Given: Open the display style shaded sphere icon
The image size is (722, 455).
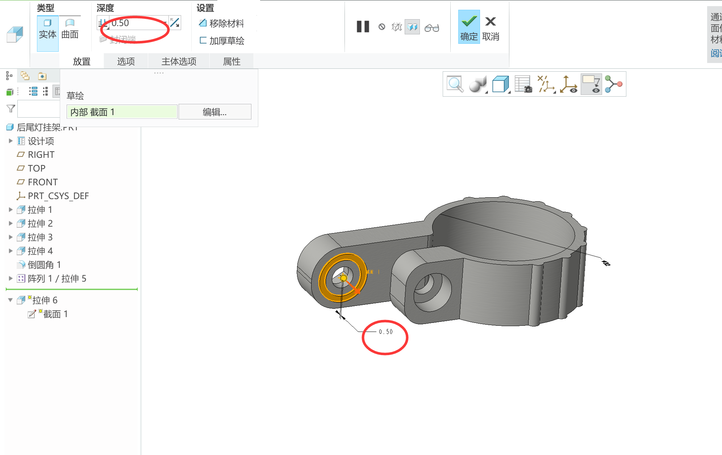Looking at the screenshot, I should tap(477, 84).
